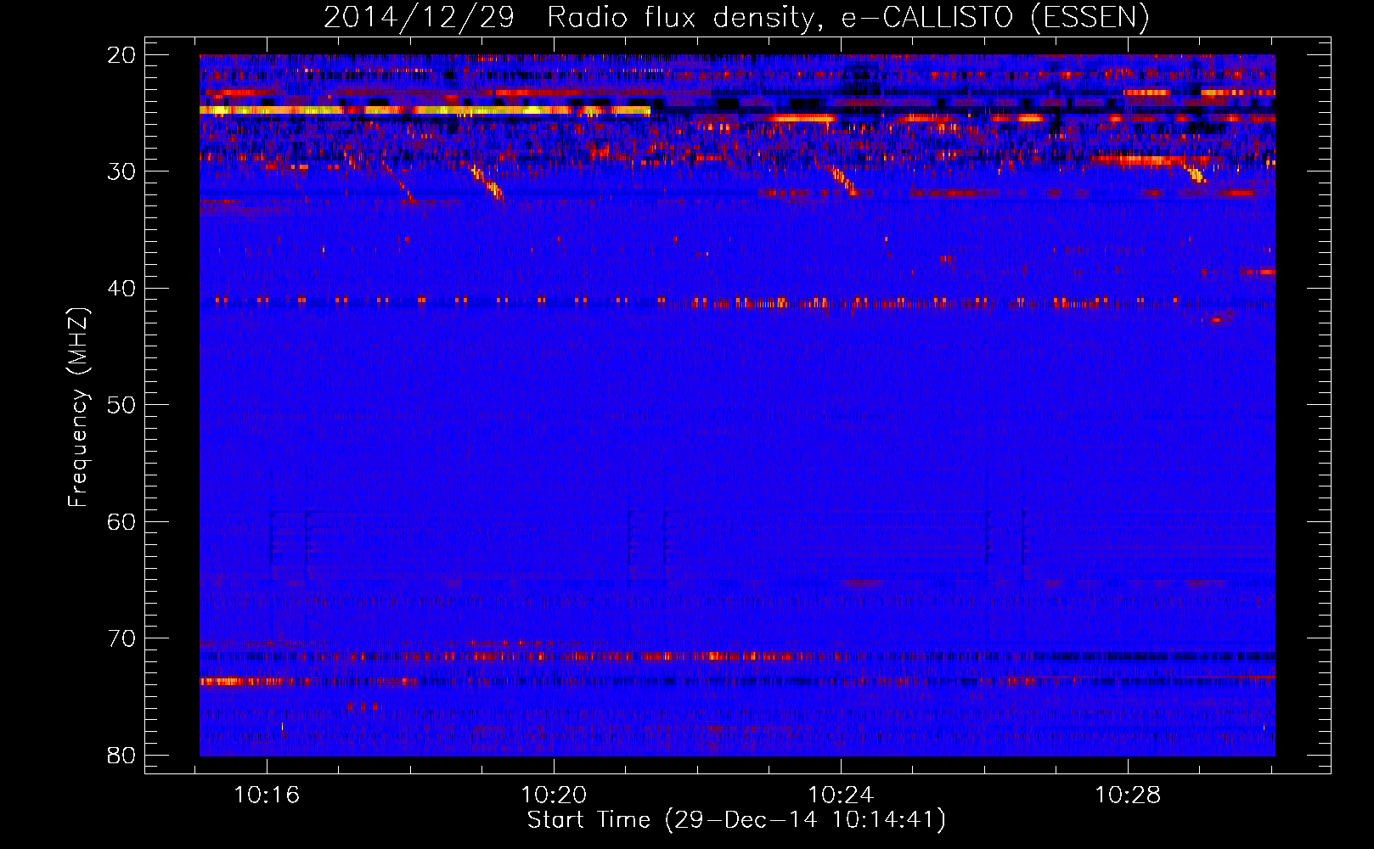1374x849 pixels.
Task: Click the 'Start Time (29-Dec-14 10:14:41)' label
Action: click(736, 820)
